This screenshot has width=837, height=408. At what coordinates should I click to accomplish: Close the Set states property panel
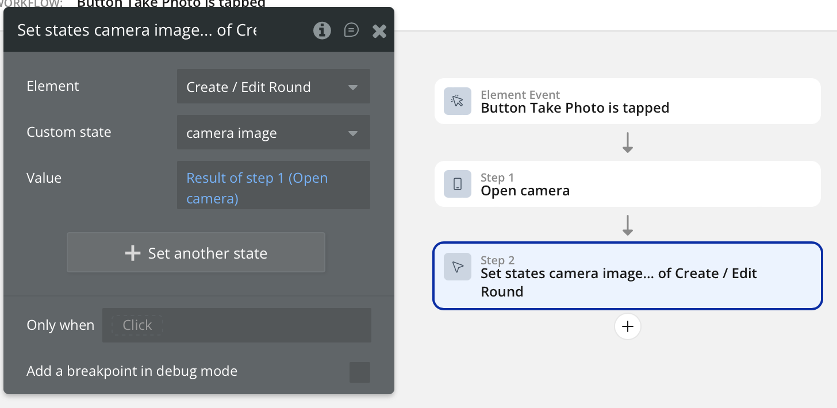click(x=379, y=31)
